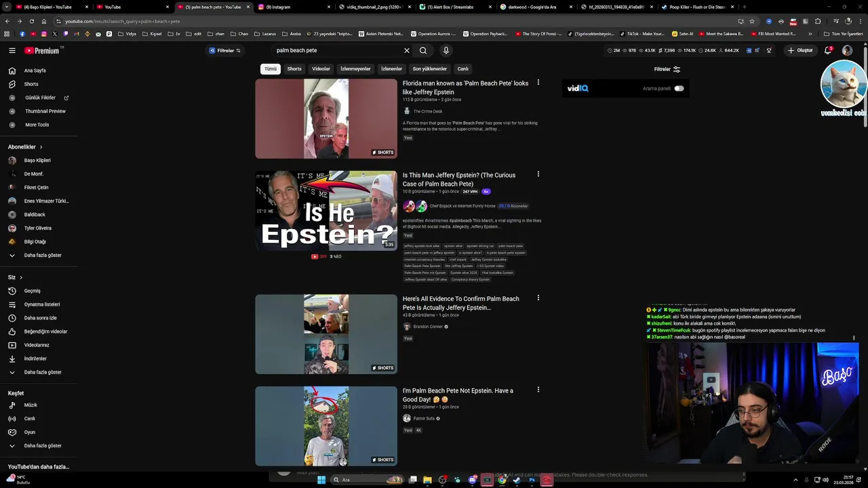Viewport: 868px width, 488px height.
Task: Open options menu for 'Here's All Evidence' video
Action: click(538, 298)
